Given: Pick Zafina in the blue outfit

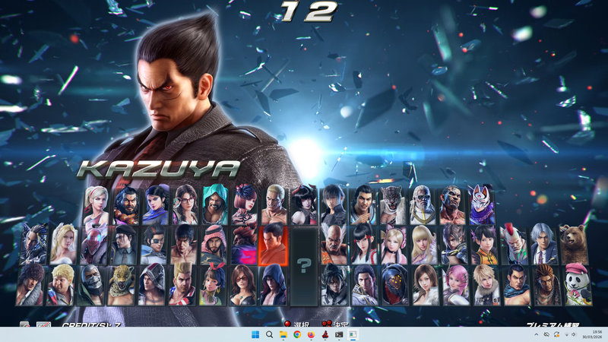Looking at the screenshot, I should [156, 205].
